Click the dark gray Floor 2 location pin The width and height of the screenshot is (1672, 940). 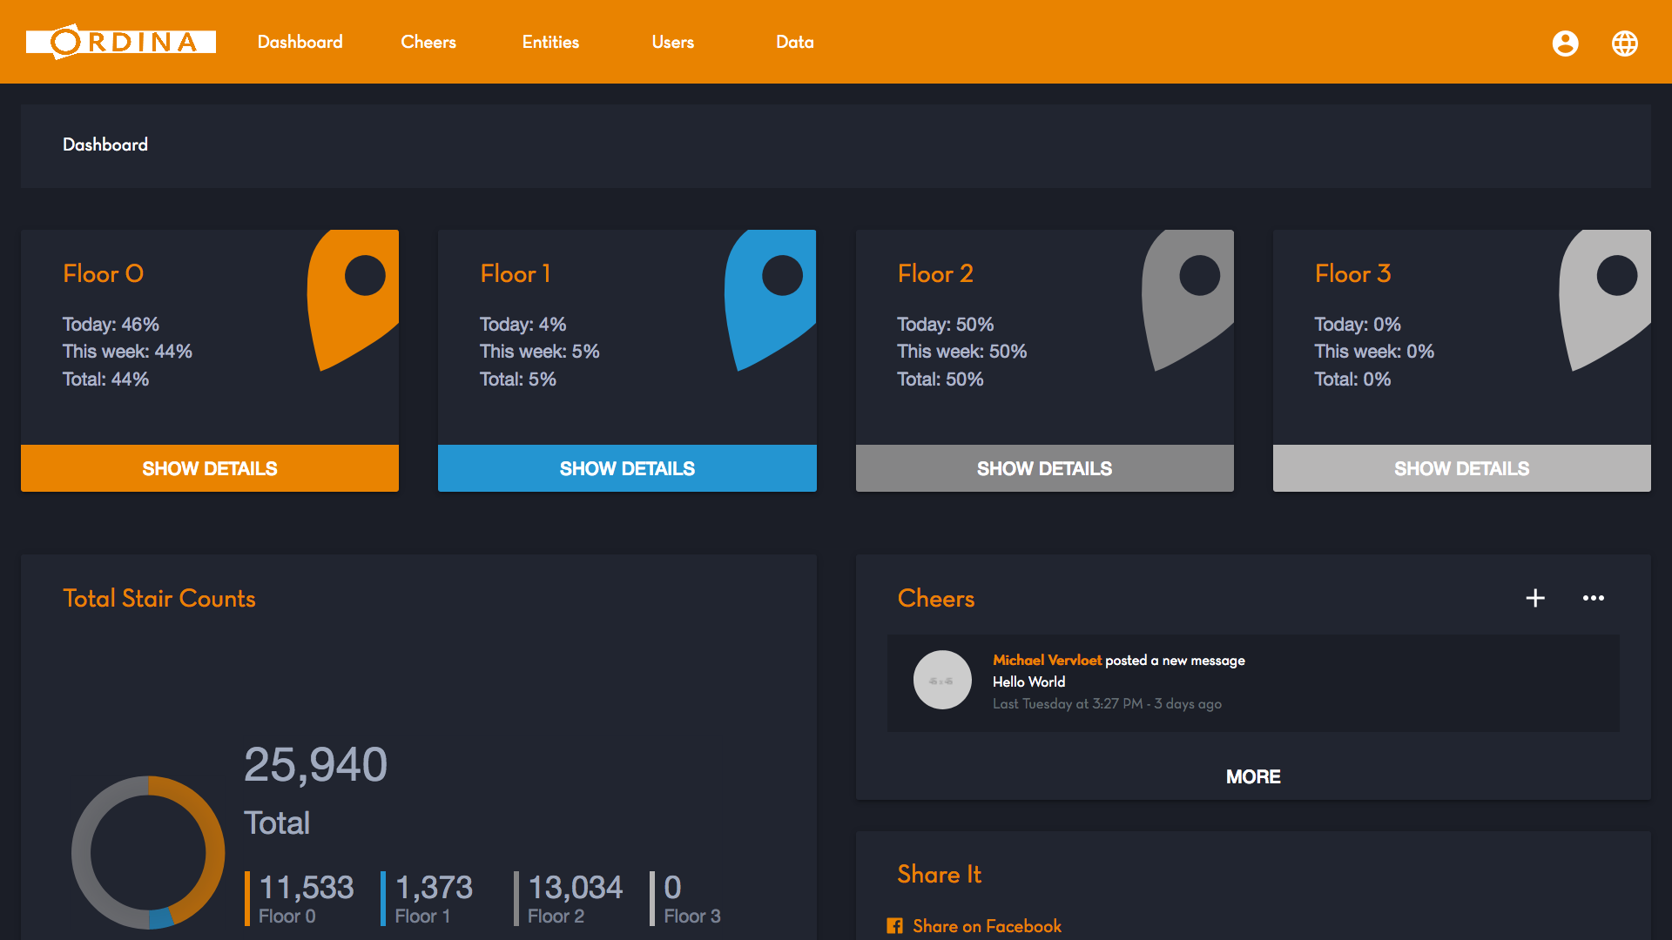pos(1188,300)
